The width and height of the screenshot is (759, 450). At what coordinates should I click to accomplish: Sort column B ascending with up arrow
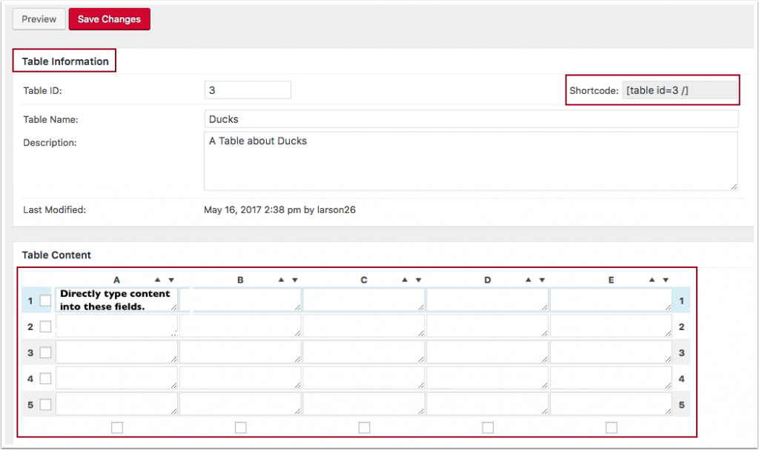pyautogui.click(x=281, y=280)
